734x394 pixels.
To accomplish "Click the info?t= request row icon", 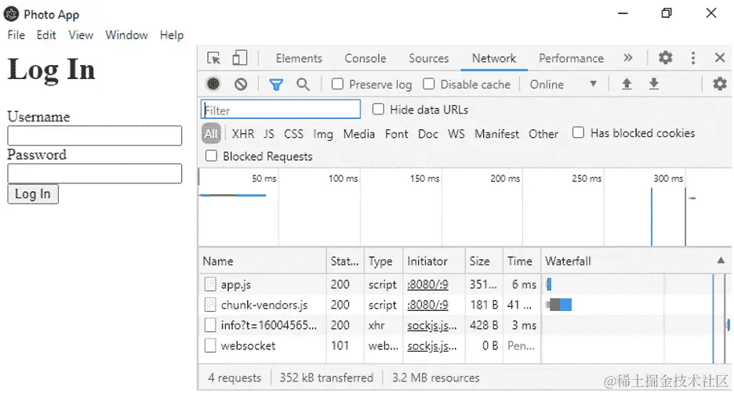I will click(x=210, y=325).
